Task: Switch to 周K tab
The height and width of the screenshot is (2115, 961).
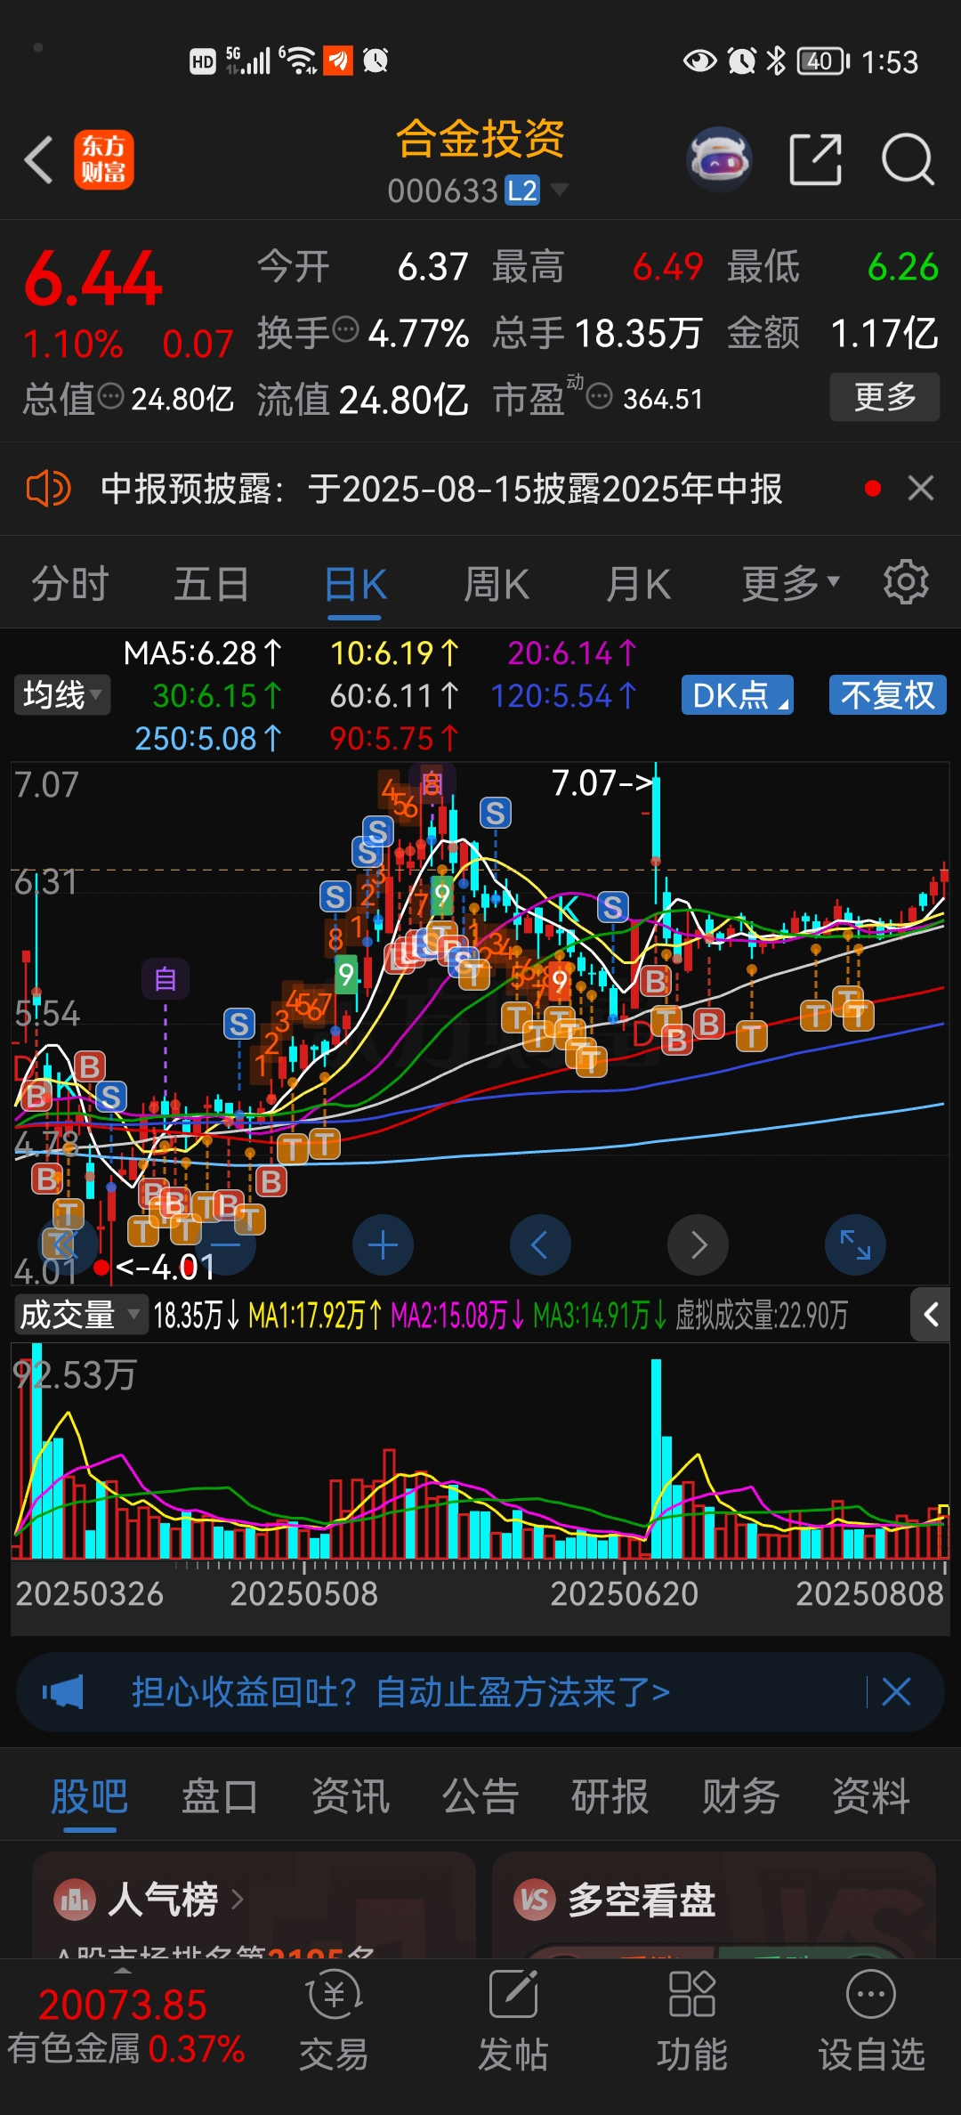Action: 497,585
